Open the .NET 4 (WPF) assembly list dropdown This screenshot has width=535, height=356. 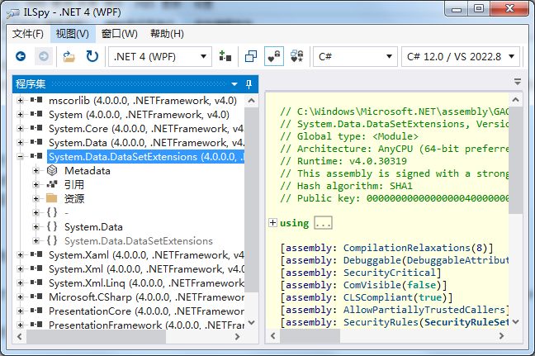point(160,56)
